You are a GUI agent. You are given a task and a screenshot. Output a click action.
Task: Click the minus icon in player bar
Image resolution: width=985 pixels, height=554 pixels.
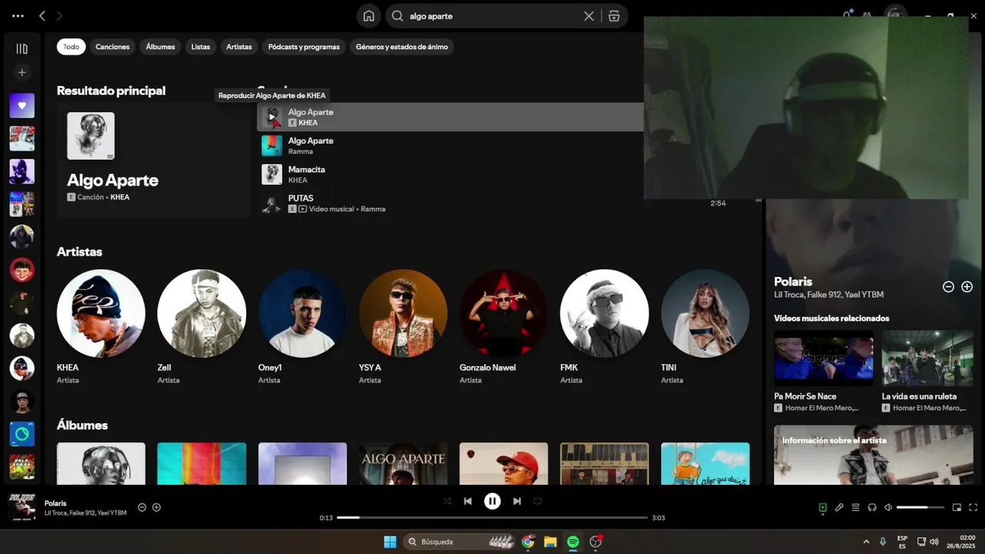142,507
